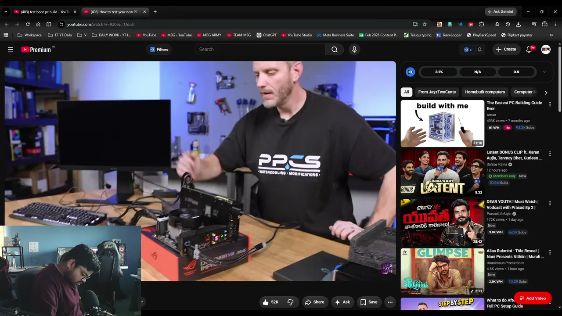Open the install/cast icon in address bar
562x316 pixels.
pyautogui.click(x=415, y=24)
